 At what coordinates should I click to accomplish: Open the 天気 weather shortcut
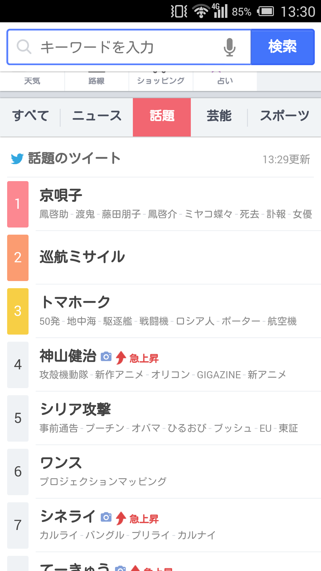tap(32, 81)
